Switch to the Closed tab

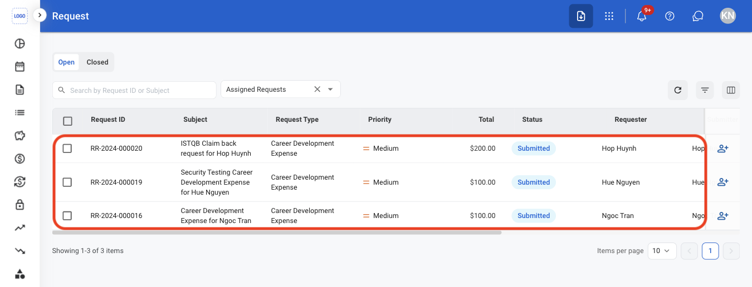[97, 62]
